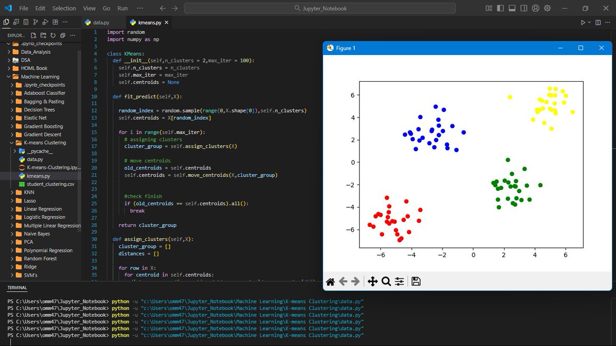Toggle the bottom panel visibility

click(x=512, y=8)
